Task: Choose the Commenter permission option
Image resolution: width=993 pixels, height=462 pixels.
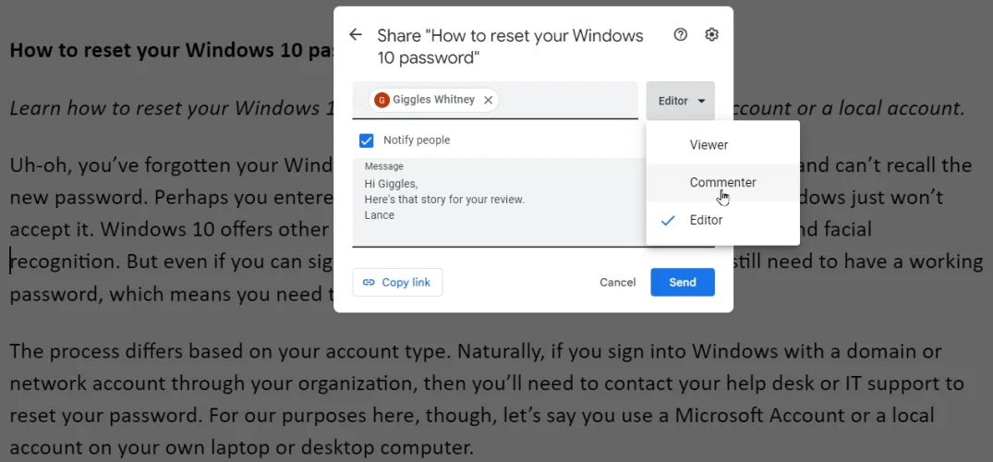Action: click(x=722, y=183)
